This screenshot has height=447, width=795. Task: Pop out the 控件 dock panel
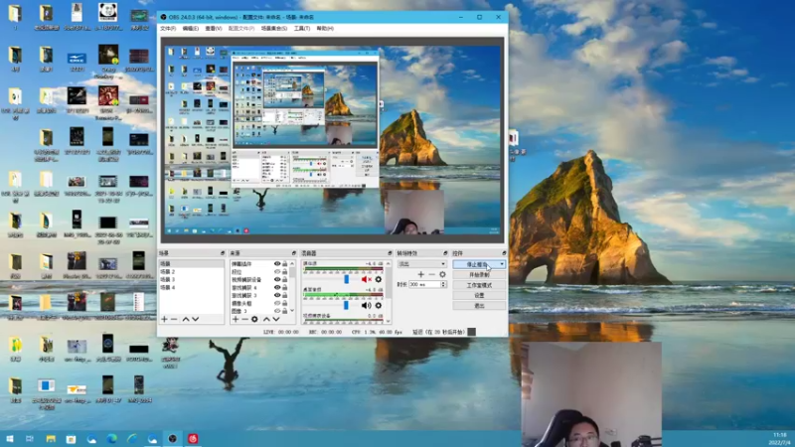[504, 253]
